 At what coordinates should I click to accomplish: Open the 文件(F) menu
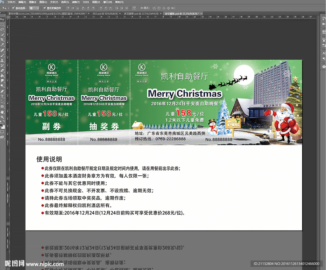pyautogui.click(x=11, y=2)
